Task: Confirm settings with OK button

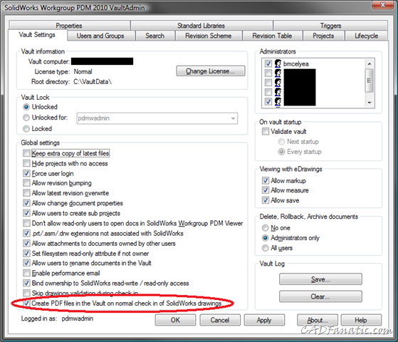Action: coord(175,320)
